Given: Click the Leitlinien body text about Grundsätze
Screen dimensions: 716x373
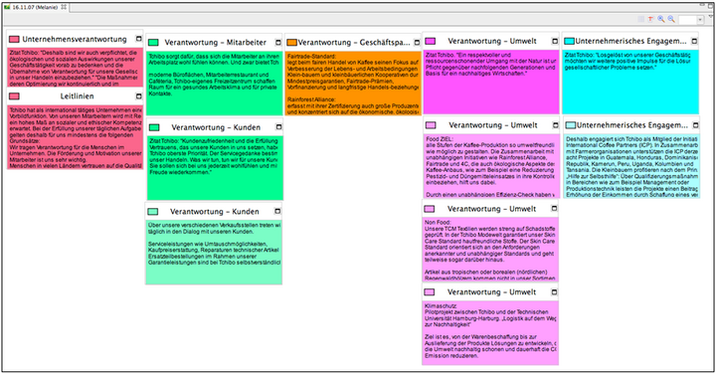Looking at the screenshot, I should (x=76, y=138).
